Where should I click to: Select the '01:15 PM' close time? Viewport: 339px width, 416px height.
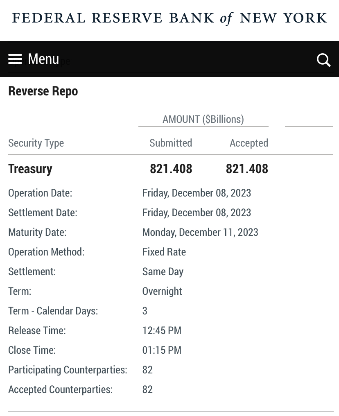(x=162, y=350)
